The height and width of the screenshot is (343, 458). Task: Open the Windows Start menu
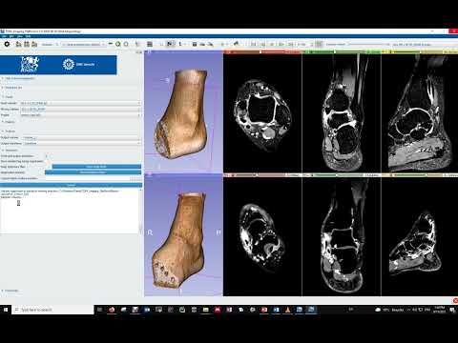6,310
